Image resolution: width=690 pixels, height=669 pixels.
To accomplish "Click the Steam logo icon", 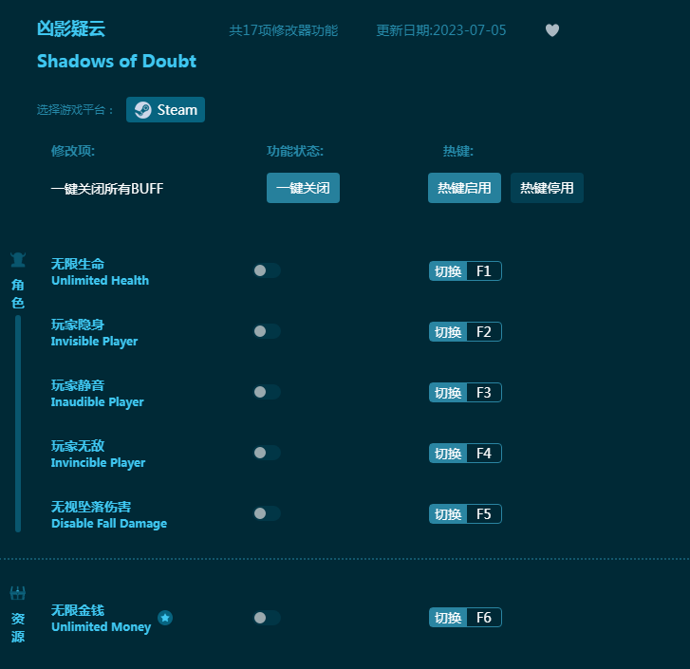I will (x=143, y=109).
